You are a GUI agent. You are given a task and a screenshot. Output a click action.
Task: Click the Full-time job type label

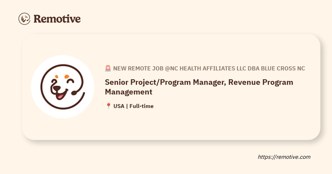(141, 106)
